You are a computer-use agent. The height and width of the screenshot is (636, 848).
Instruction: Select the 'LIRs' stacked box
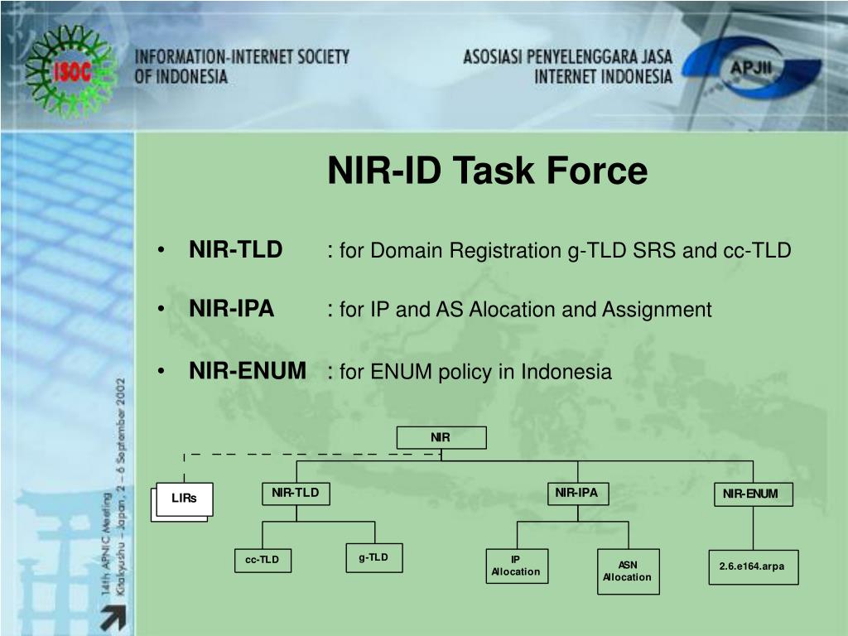tap(182, 502)
